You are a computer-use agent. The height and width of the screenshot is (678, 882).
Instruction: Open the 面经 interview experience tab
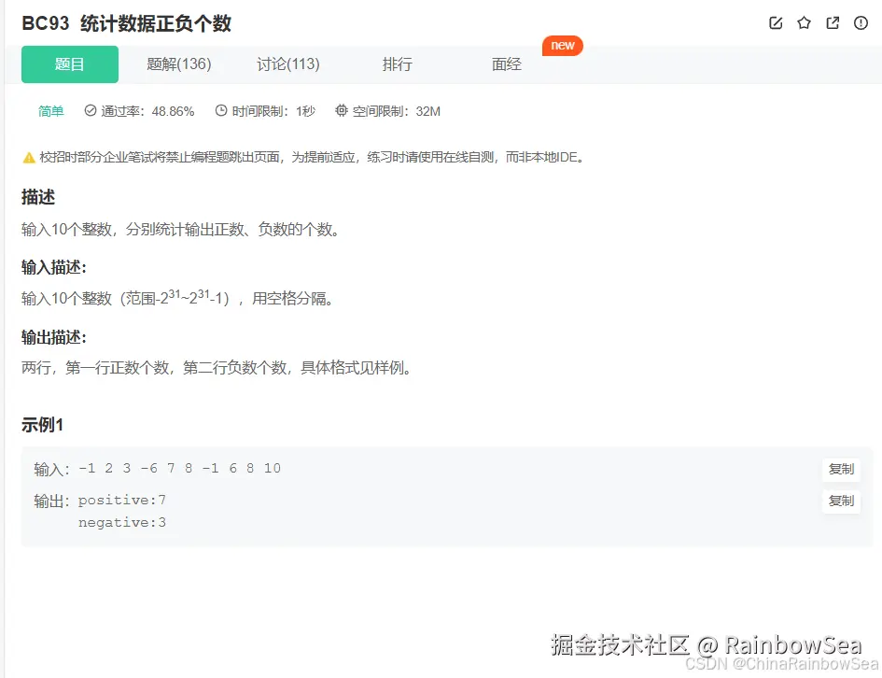click(505, 64)
